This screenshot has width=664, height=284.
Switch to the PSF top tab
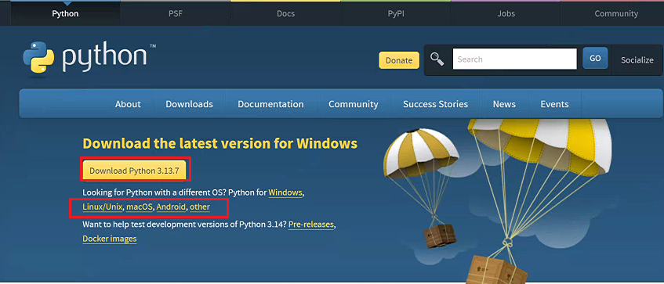click(176, 13)
